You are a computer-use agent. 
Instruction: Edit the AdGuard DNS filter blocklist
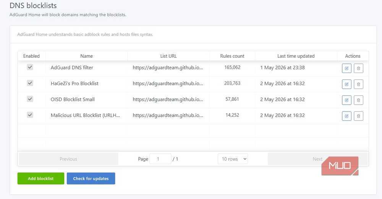(346, 68)
